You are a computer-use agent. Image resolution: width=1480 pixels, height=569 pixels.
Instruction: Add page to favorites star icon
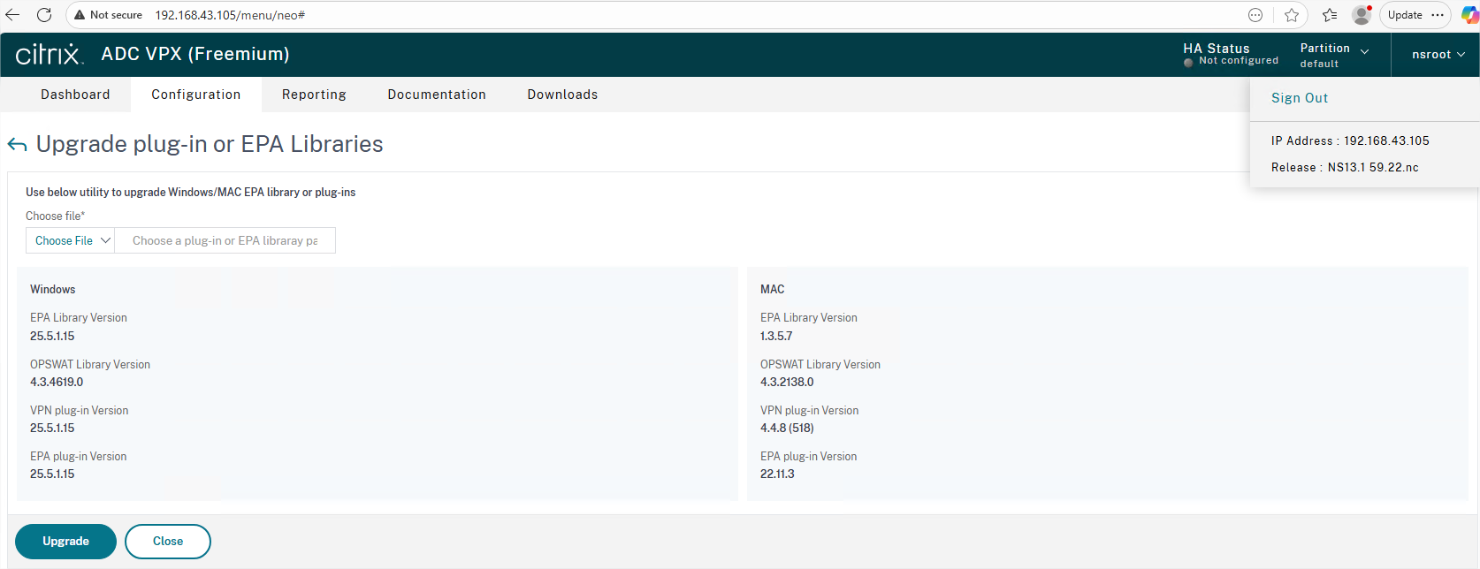coord(1292,15)
